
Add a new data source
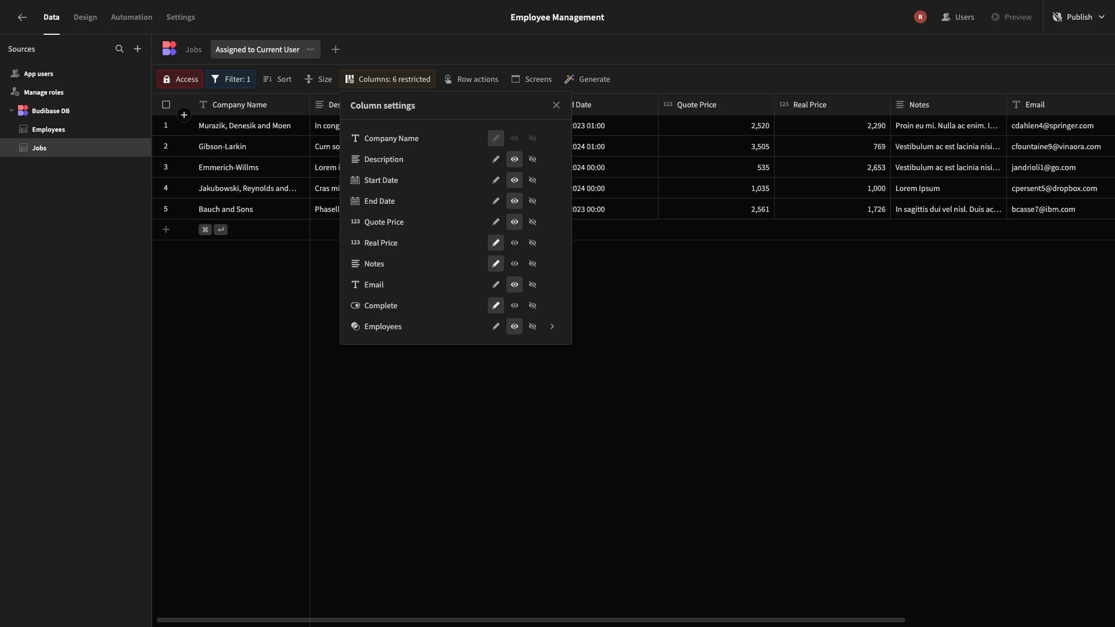point(138,49)
